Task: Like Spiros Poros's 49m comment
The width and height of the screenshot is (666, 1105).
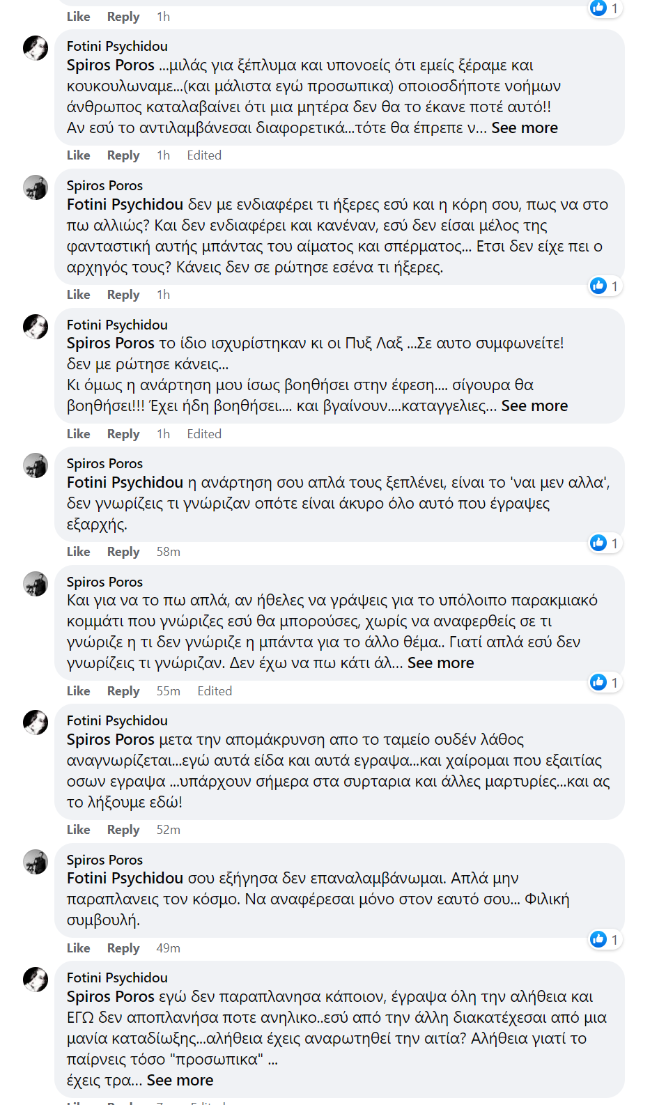Action: coord(78,948)
